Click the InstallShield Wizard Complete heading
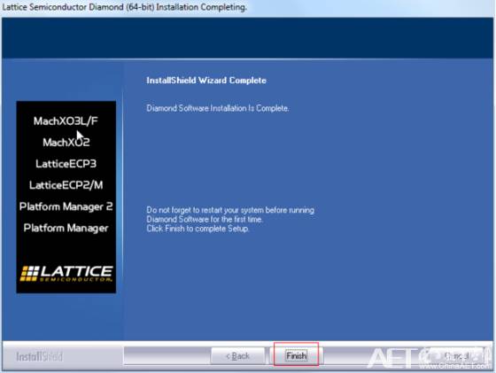This screenshot has height=373, width=496. (x=206, y=81)
